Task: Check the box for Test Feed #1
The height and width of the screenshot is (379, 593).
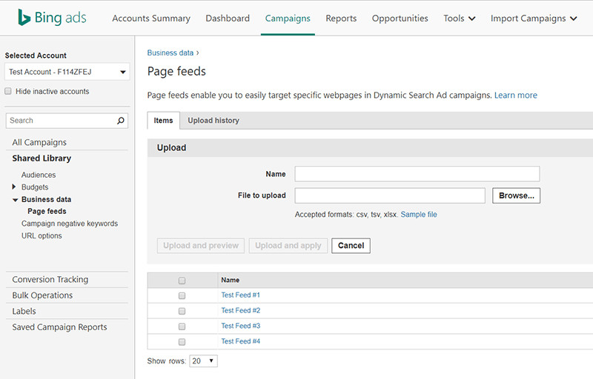Action: point(182,295)
